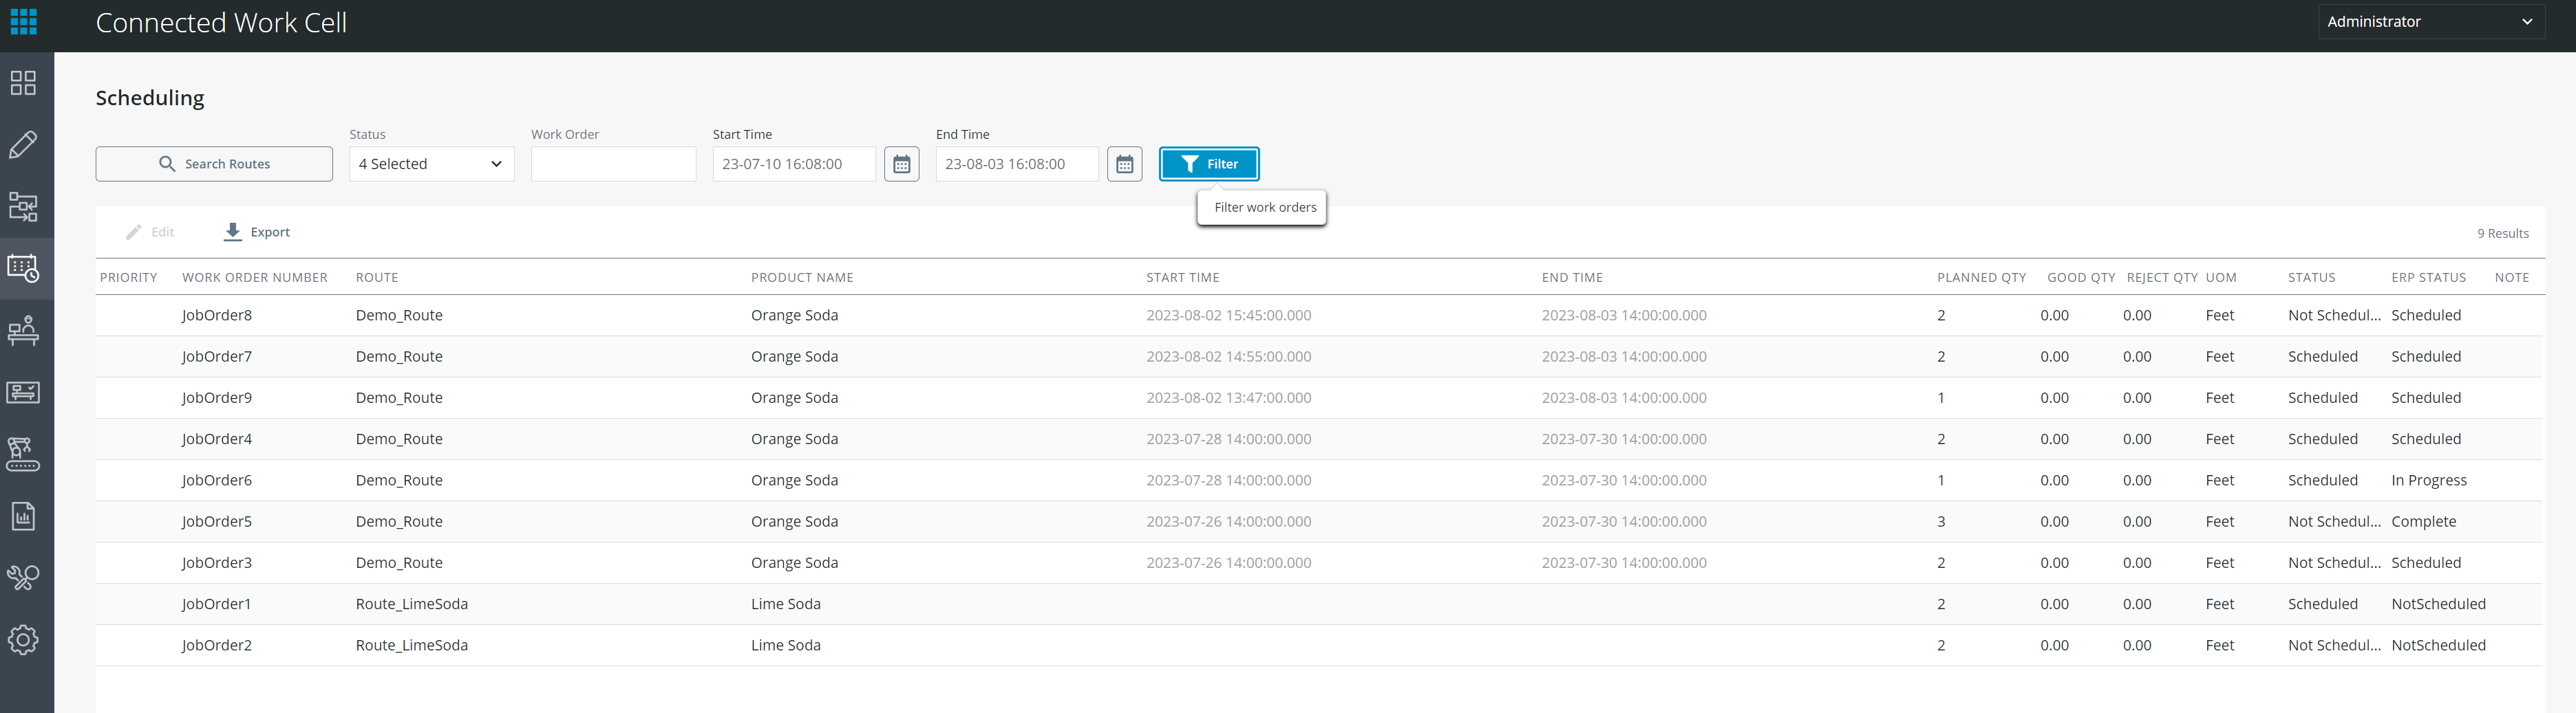Viewport: 2576px width, 713px height.
Task: Click the Work Order input field
Action: point(613,164)
